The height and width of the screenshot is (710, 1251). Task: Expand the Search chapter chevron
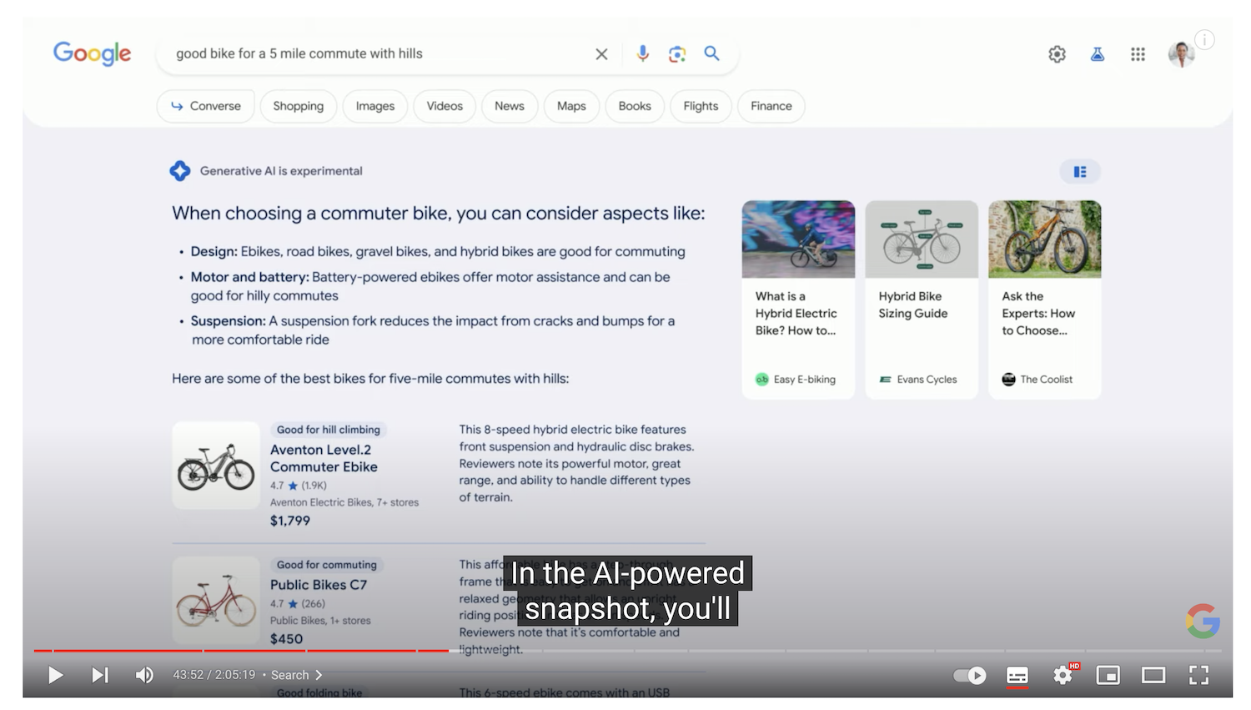[x=318, y=675]
